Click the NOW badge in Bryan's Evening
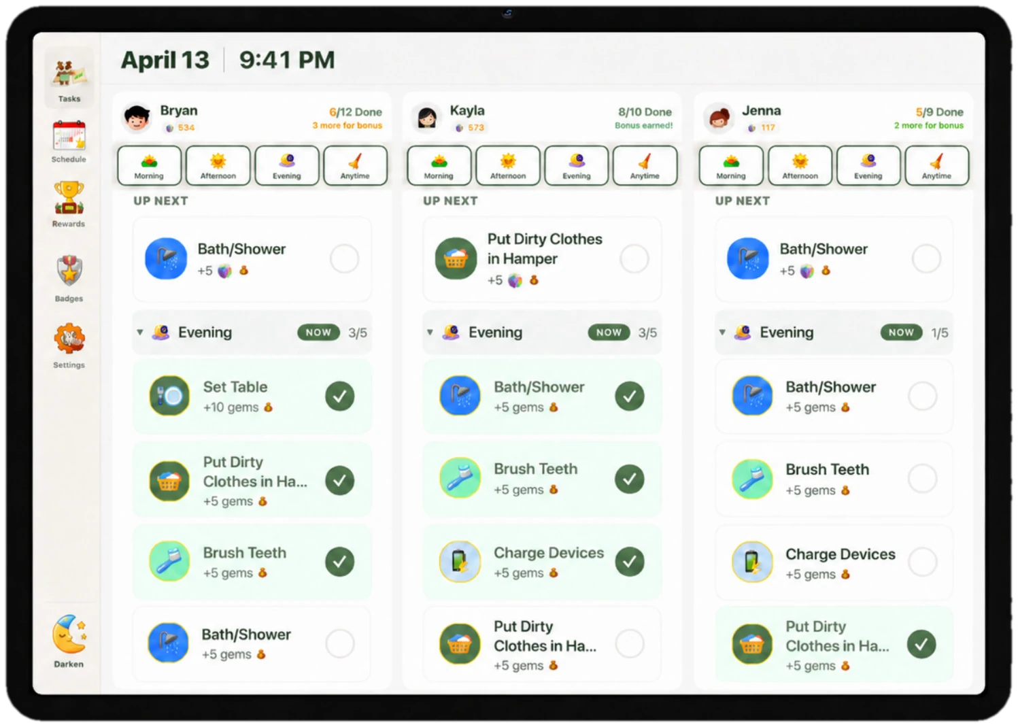 (x=318, y=333)
